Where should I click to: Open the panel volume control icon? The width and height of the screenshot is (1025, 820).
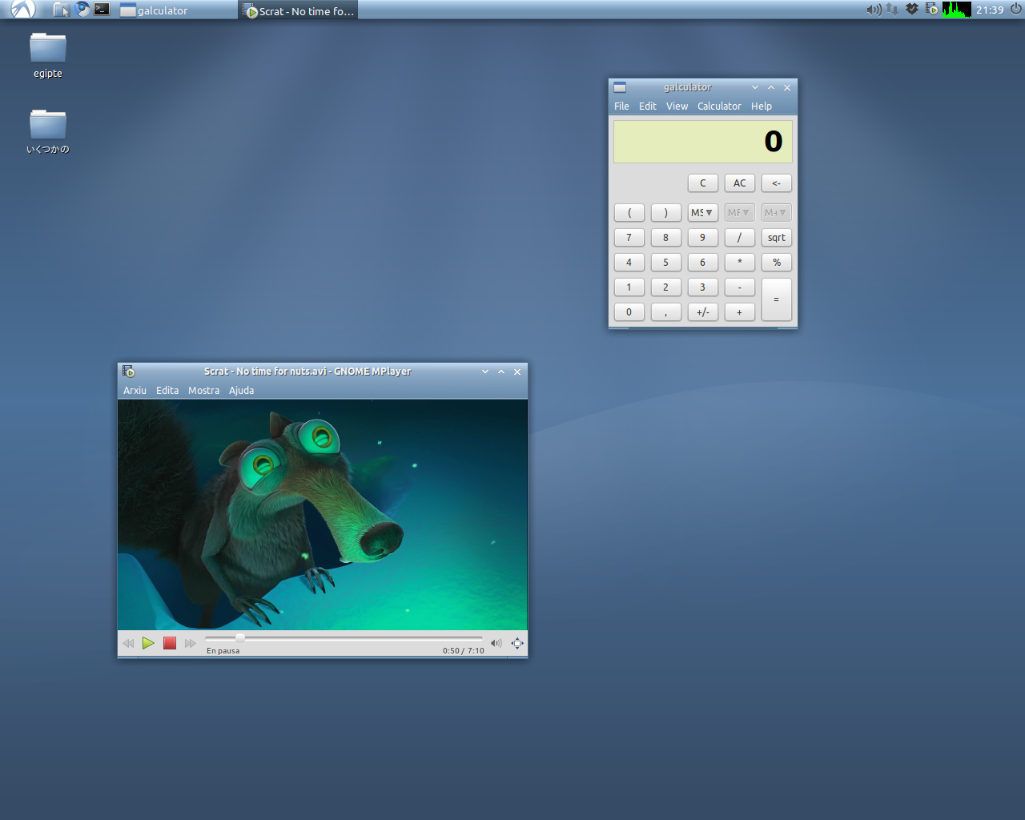(874, 10)
